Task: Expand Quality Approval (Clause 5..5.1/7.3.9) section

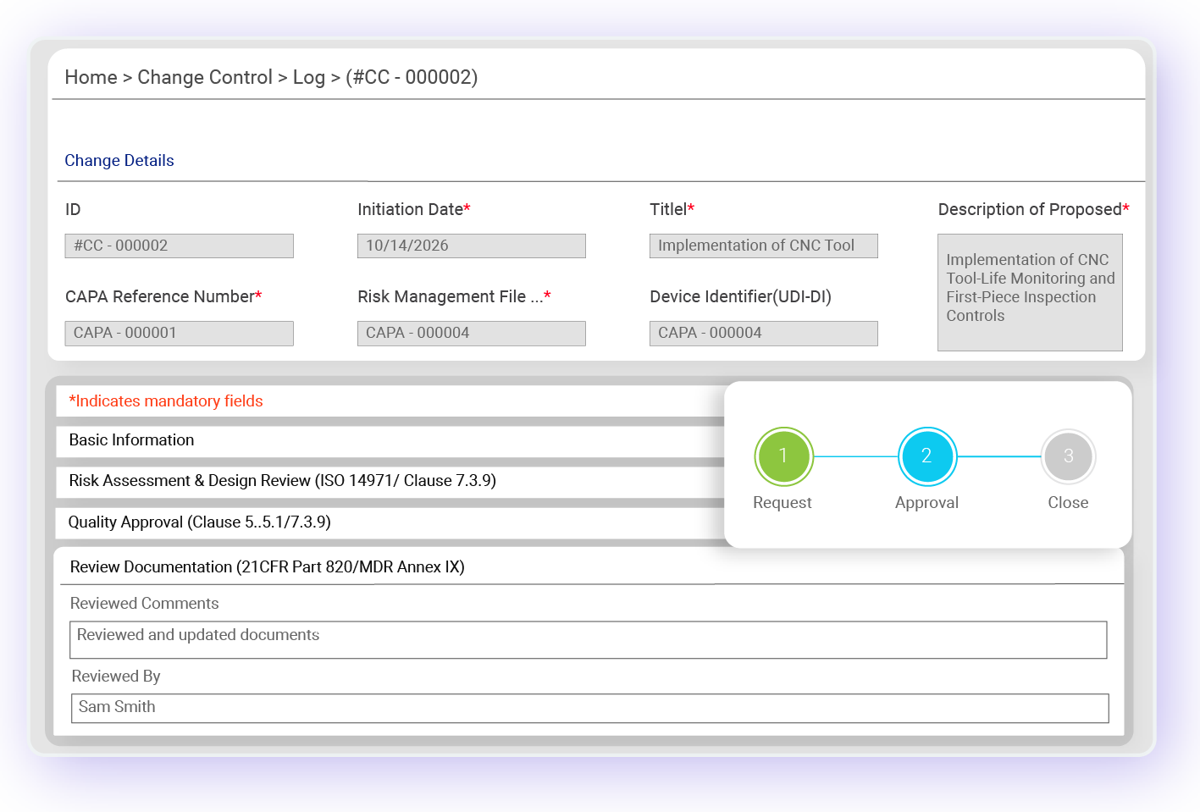Action: click(390, 522)
